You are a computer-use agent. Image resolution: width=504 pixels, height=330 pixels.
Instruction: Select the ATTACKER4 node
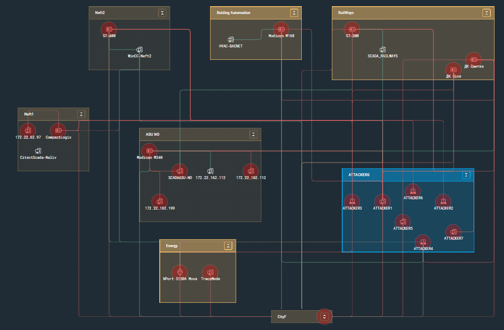[423, 242]
